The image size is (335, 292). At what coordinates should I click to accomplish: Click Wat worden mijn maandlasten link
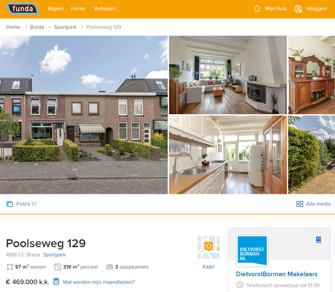99,282
